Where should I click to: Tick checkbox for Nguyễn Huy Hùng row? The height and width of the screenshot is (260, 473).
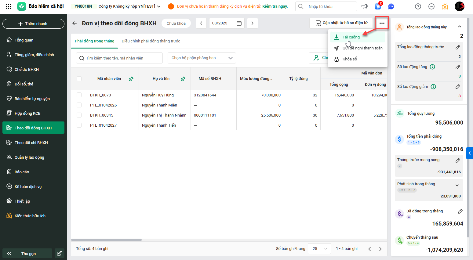point(79,95)
